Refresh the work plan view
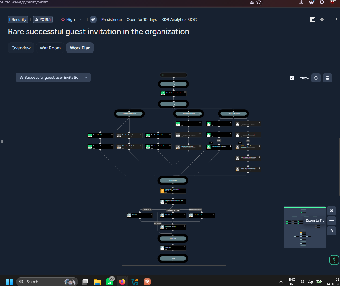 [x=316, y=78]
